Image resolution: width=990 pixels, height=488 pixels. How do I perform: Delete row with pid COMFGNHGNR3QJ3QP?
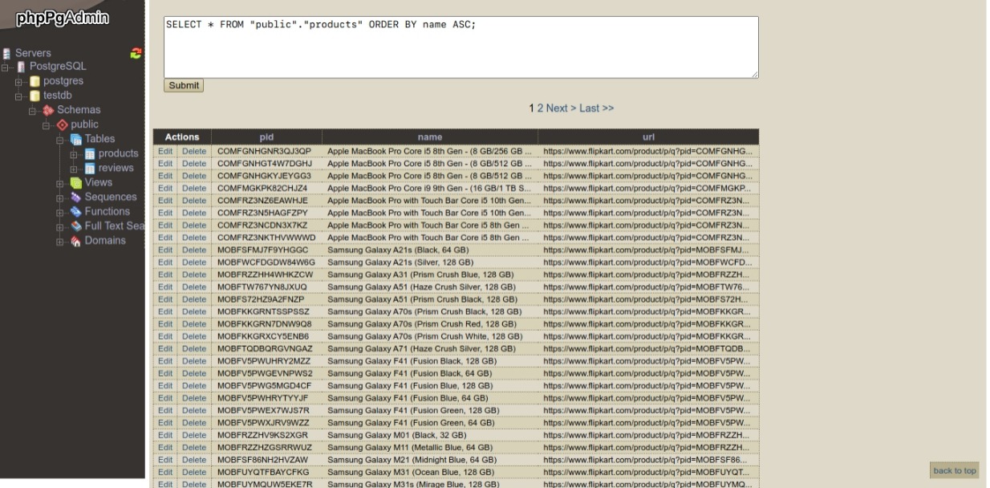(194, 151)
